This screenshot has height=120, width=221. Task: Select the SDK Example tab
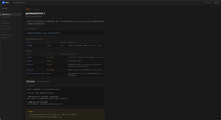[30, 81]
